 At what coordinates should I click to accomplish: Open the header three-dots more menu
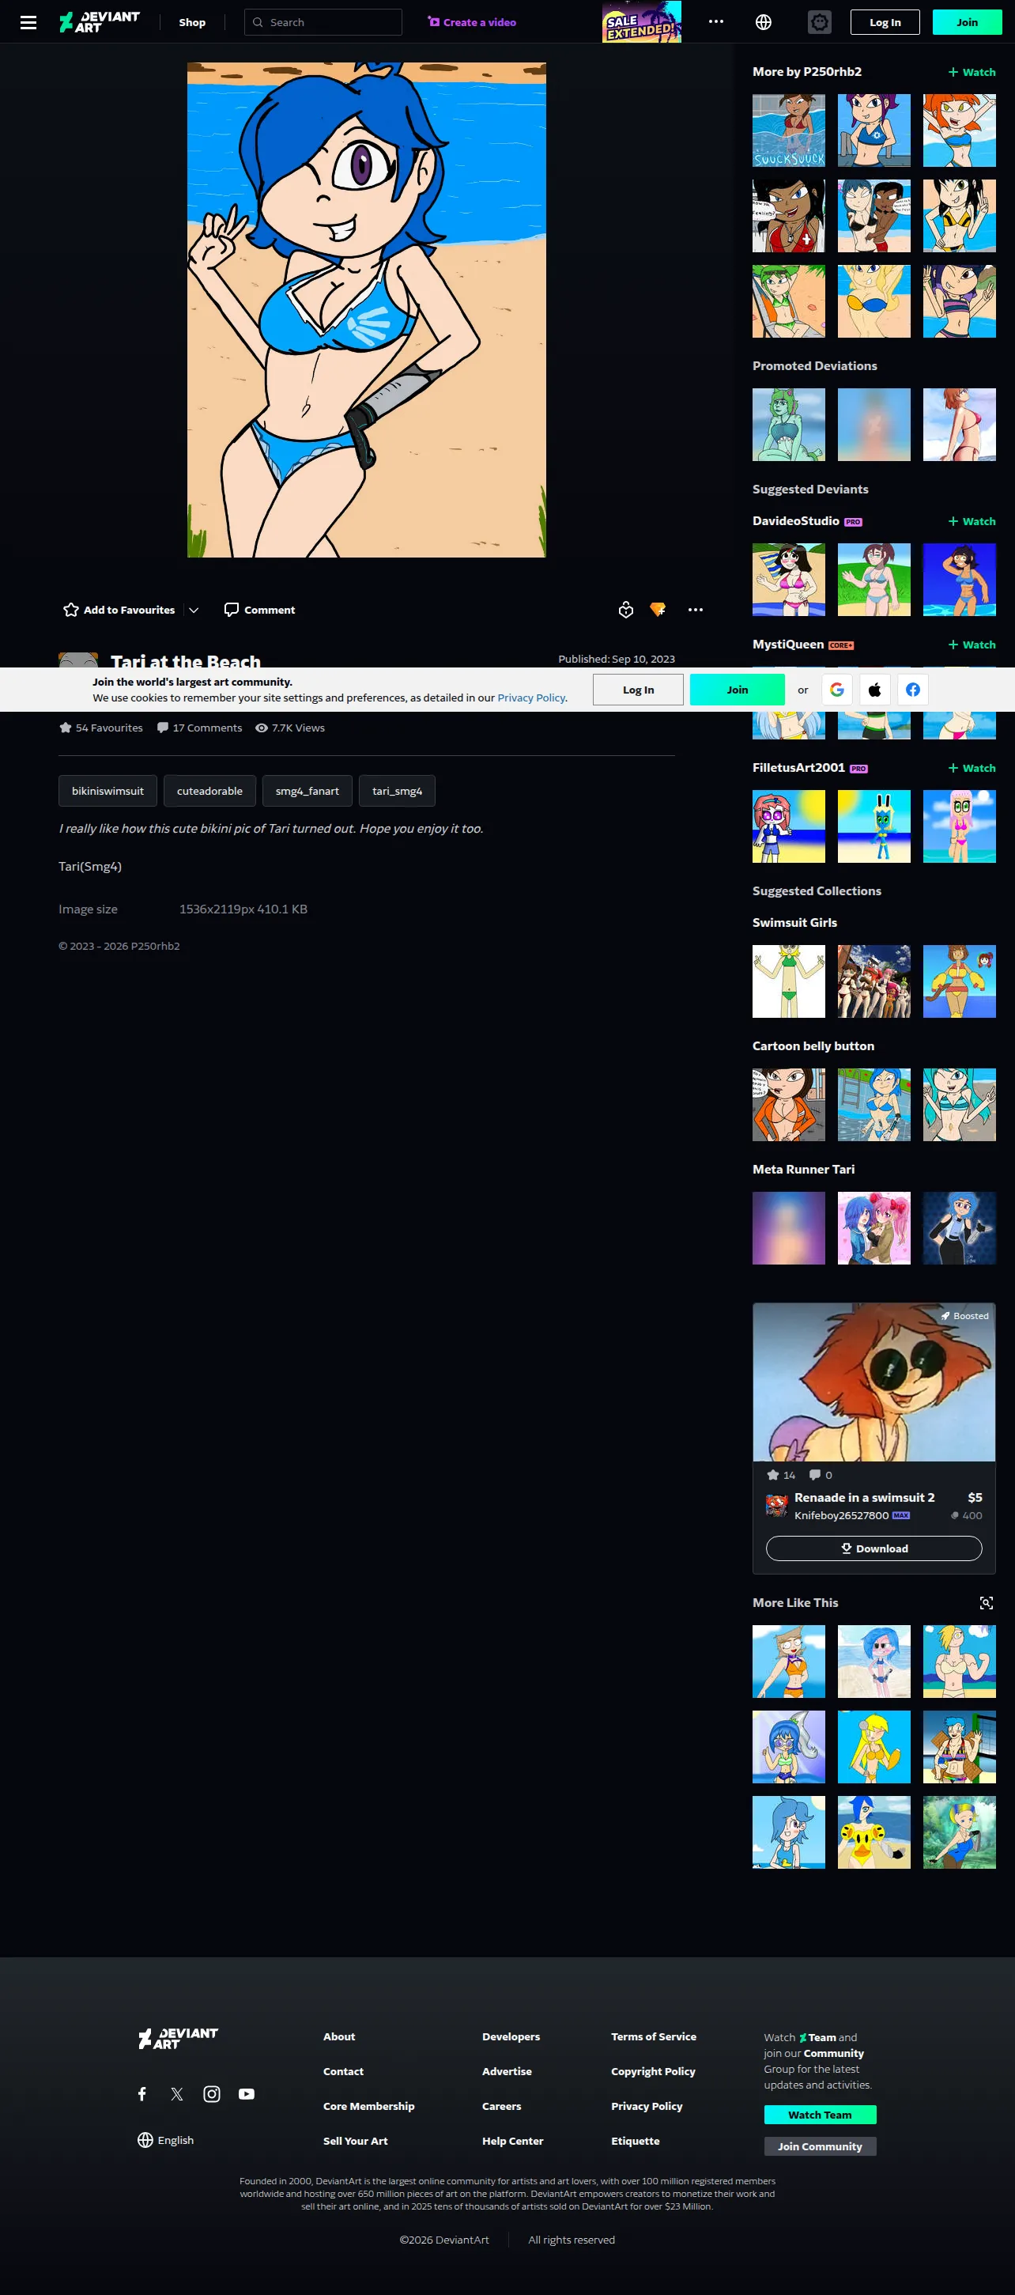(x=716, y=22)
